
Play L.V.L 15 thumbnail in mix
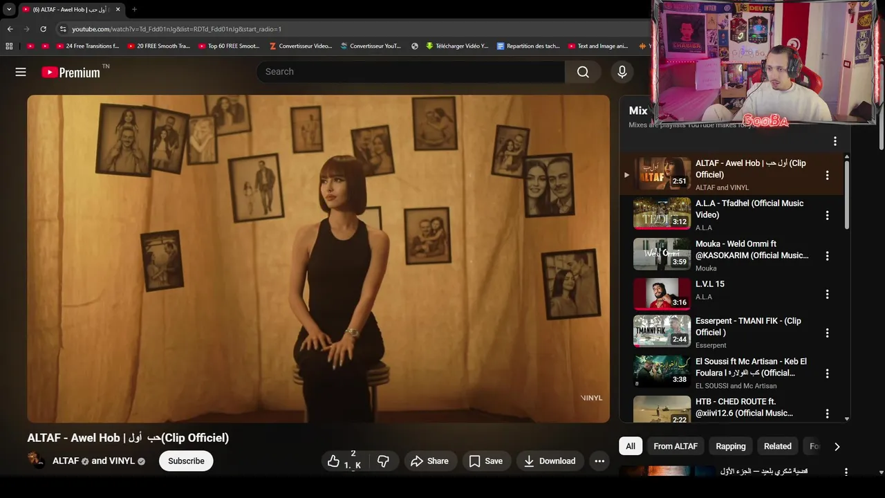coord(662,294)
